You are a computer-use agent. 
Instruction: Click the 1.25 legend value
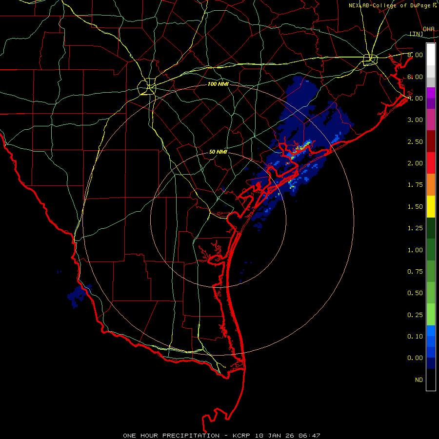pos(415,228)
